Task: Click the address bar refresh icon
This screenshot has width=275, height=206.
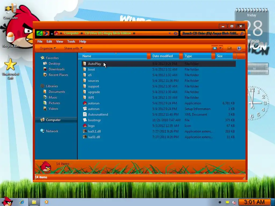Action: coord(176,33)
